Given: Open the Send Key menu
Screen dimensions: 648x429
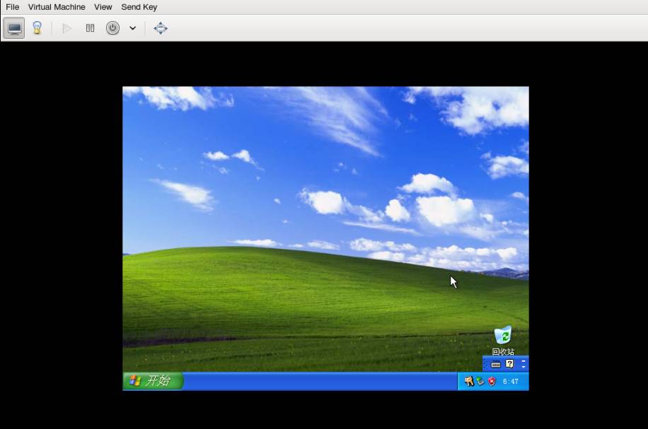Looking at the screenshot, I should point(139,7).
